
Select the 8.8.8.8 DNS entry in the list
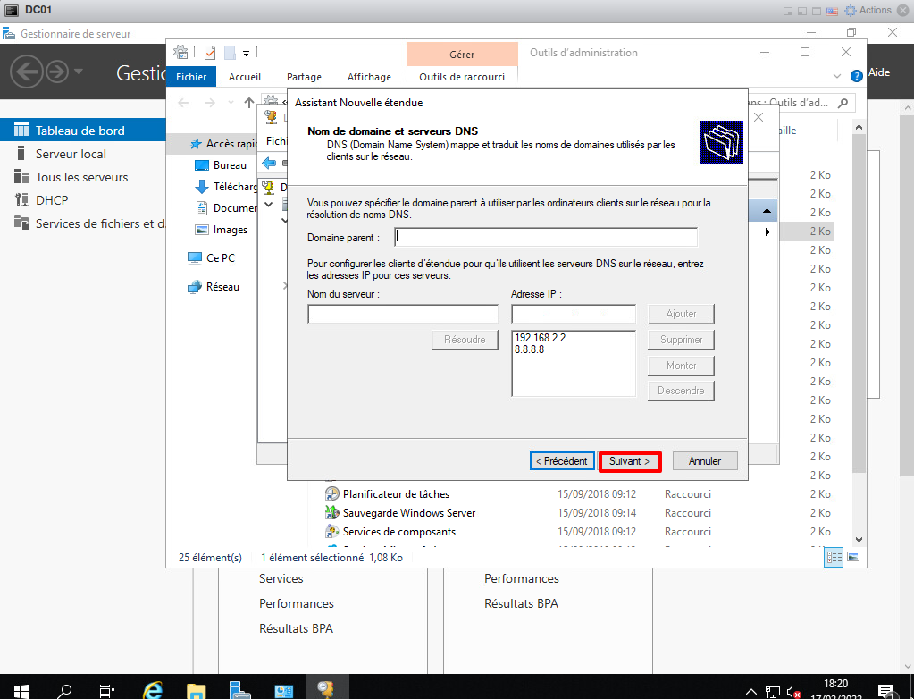point(530,350)
